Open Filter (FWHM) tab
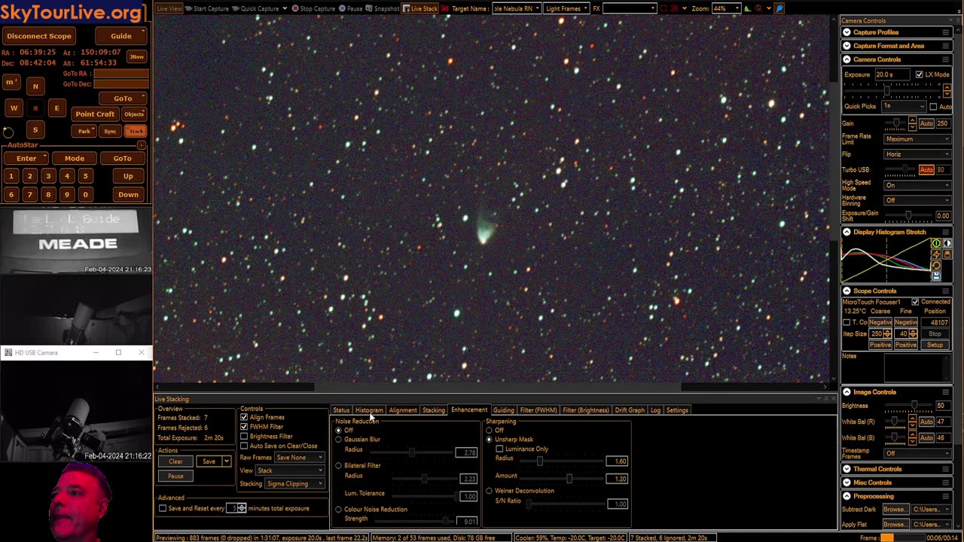964x542 pixels. coord(538,410)
